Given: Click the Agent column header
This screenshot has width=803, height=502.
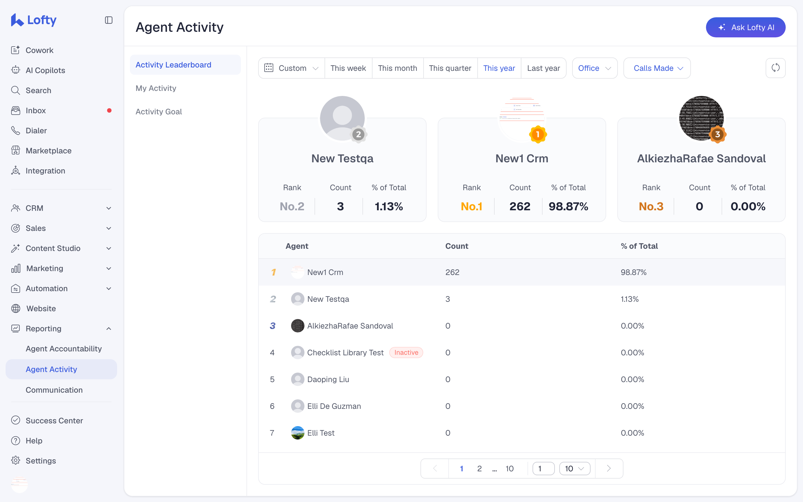Looking at the screenshot, I should point(297,246).
